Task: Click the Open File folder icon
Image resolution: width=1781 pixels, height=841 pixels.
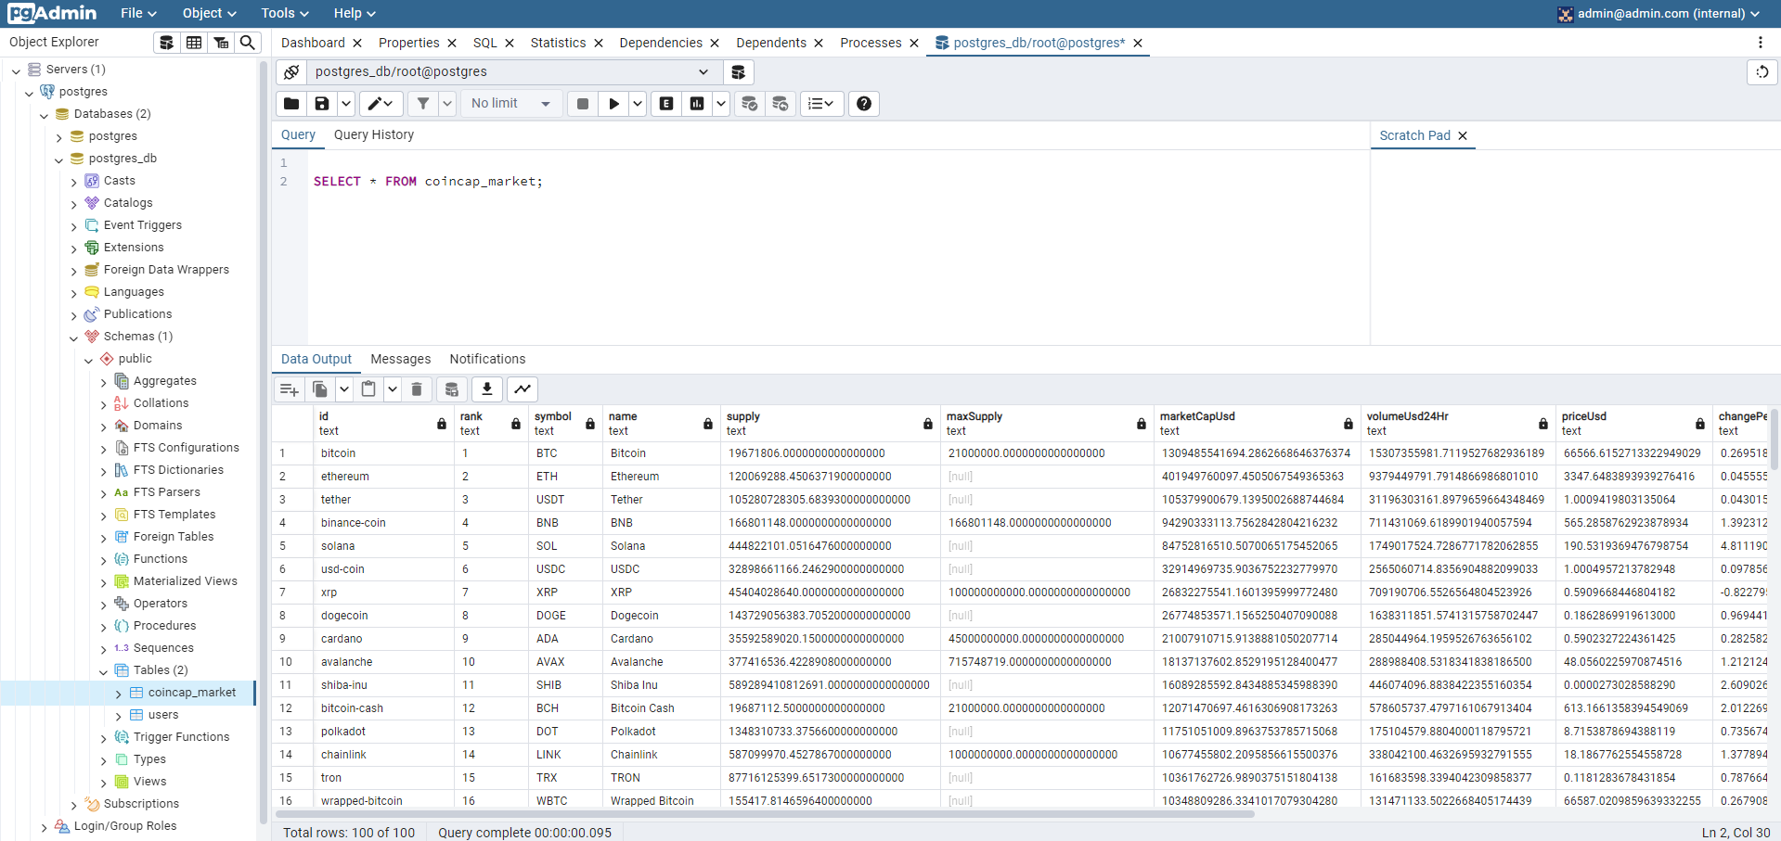Action: [x=291, y=104]
